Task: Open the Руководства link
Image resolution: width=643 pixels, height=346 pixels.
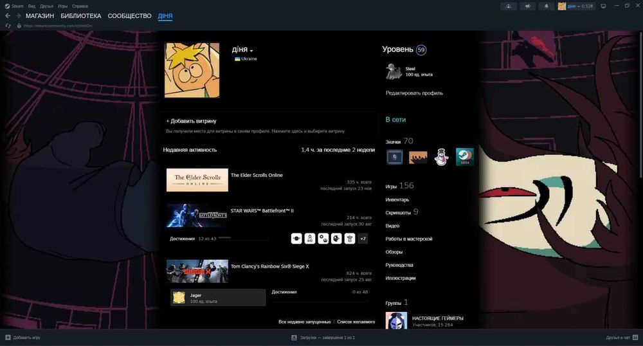Action: pyautogui.click(x=399, y=265)
